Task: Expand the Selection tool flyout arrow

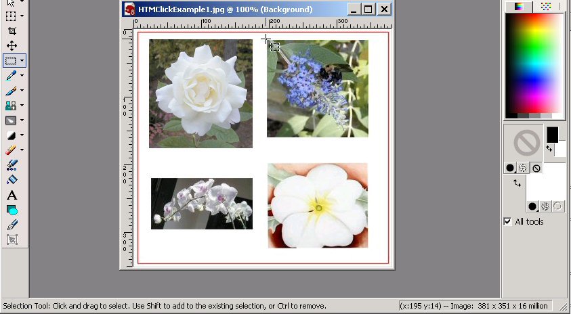Action: [x=22, y=61]
